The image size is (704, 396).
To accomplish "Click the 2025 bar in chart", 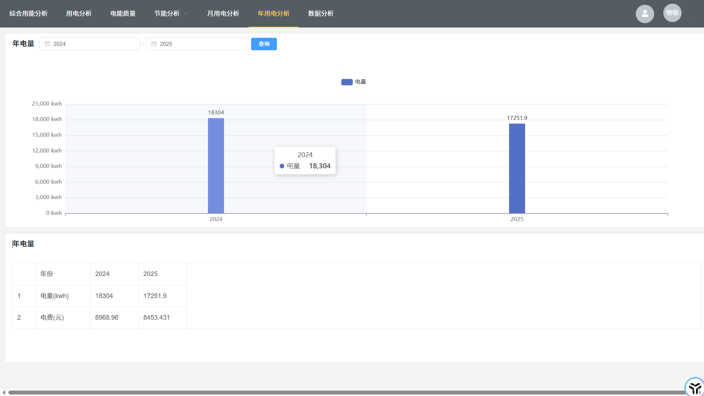I will tap(517, 169).
